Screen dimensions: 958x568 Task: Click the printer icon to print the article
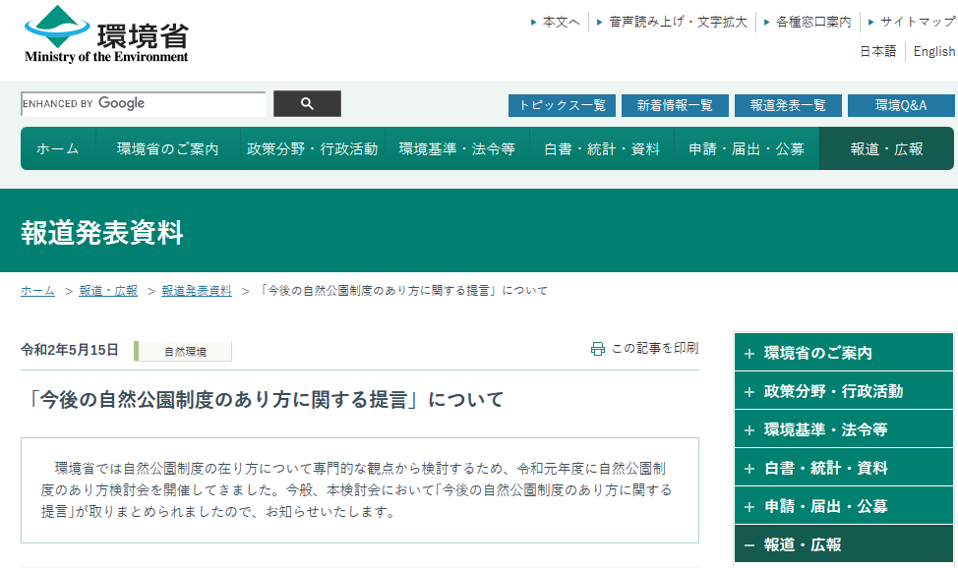596,347
